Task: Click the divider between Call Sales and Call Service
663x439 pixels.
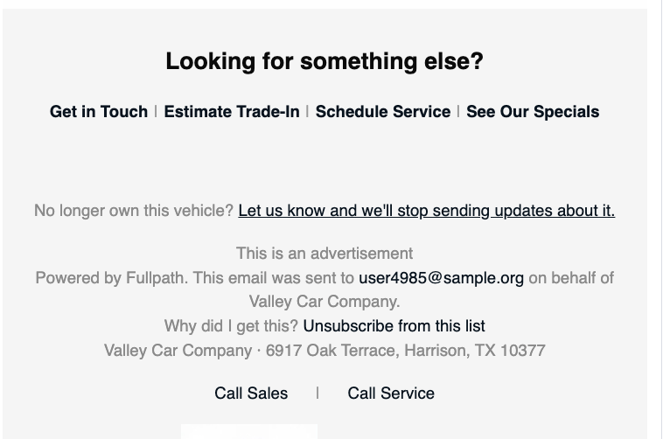Action: tap(318, 394)
